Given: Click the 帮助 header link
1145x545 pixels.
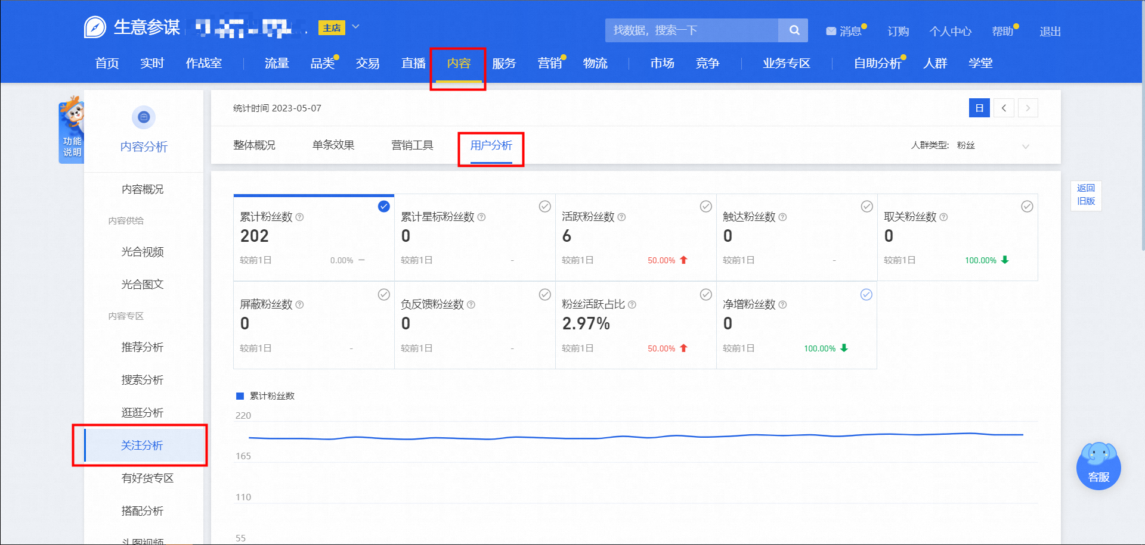Looking at the screenshot, I should (x=1002, y=32).
